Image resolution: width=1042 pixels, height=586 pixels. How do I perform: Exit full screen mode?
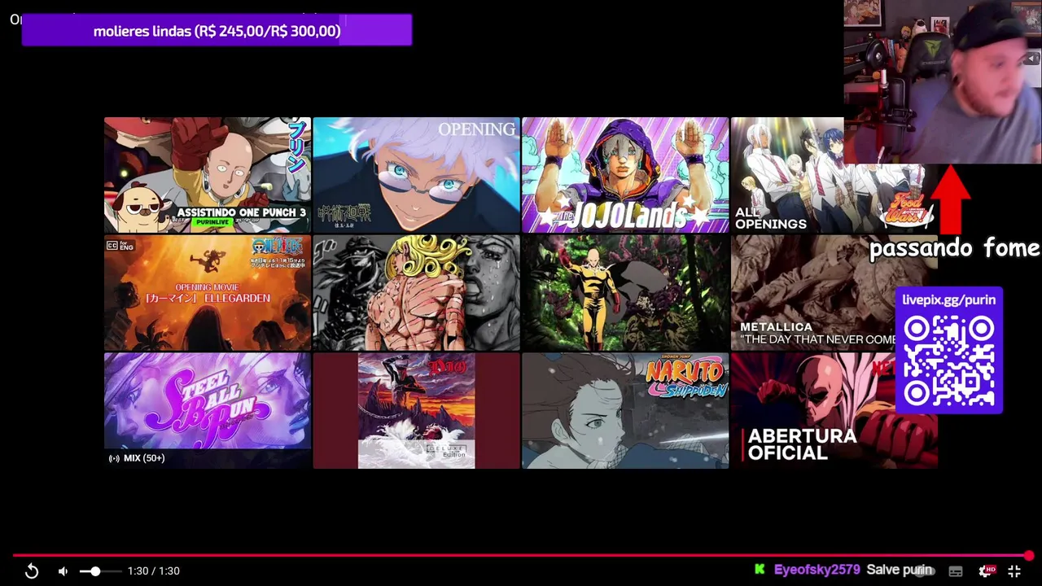1014,571
